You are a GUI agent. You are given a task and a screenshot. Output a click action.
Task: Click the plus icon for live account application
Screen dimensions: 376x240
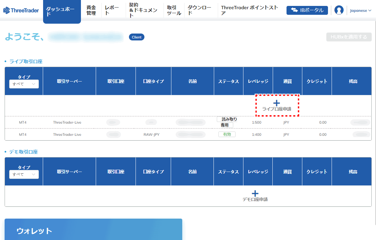276,103
